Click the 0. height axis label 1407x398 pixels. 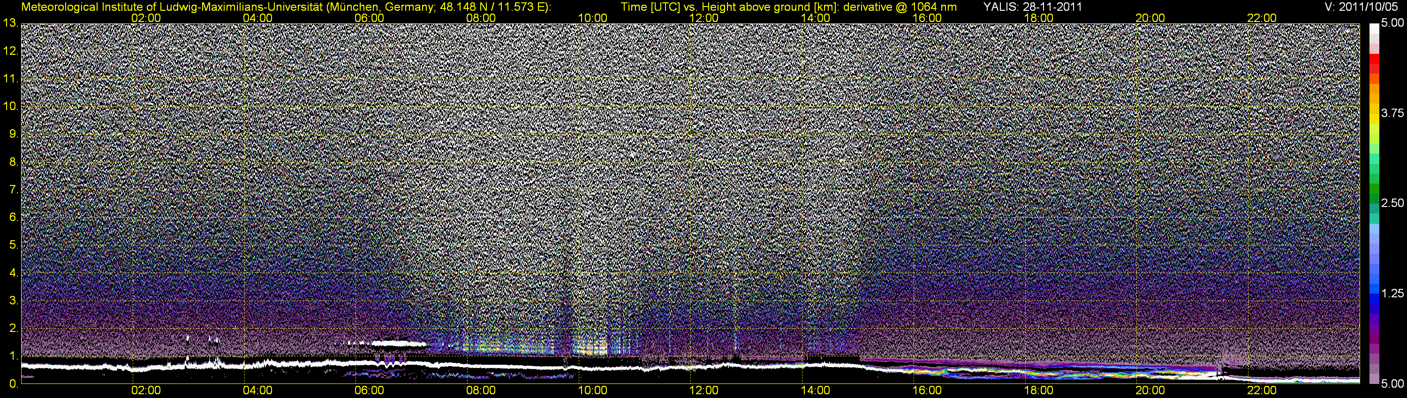[13, 384]
